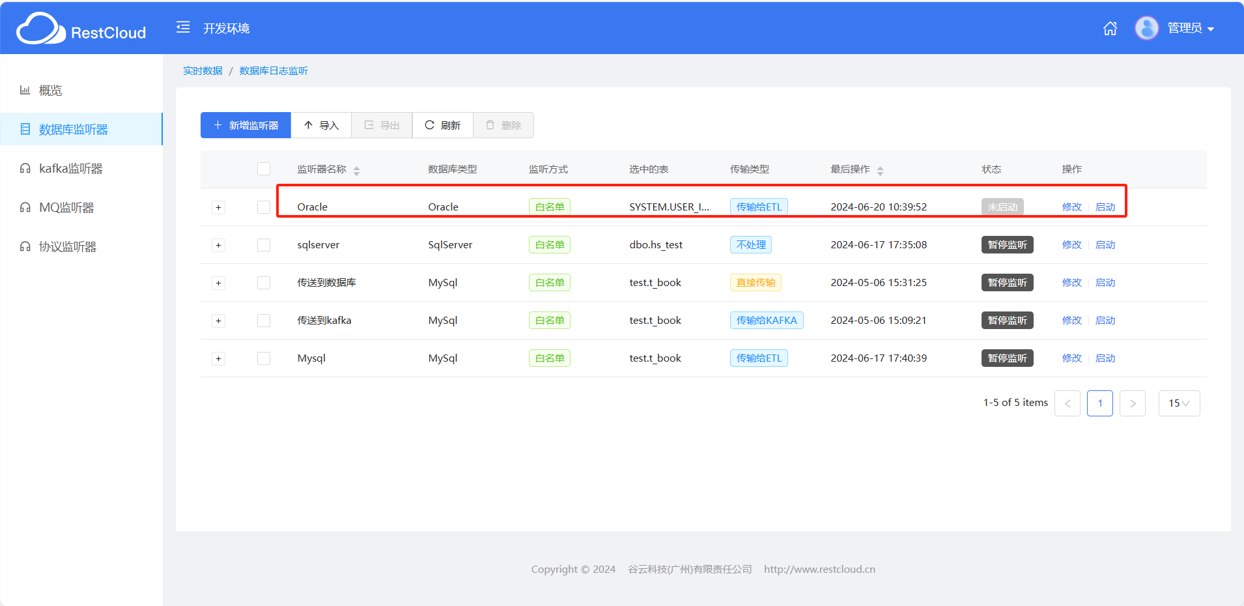Check the sqlserver row checkbox

(264, 244)
